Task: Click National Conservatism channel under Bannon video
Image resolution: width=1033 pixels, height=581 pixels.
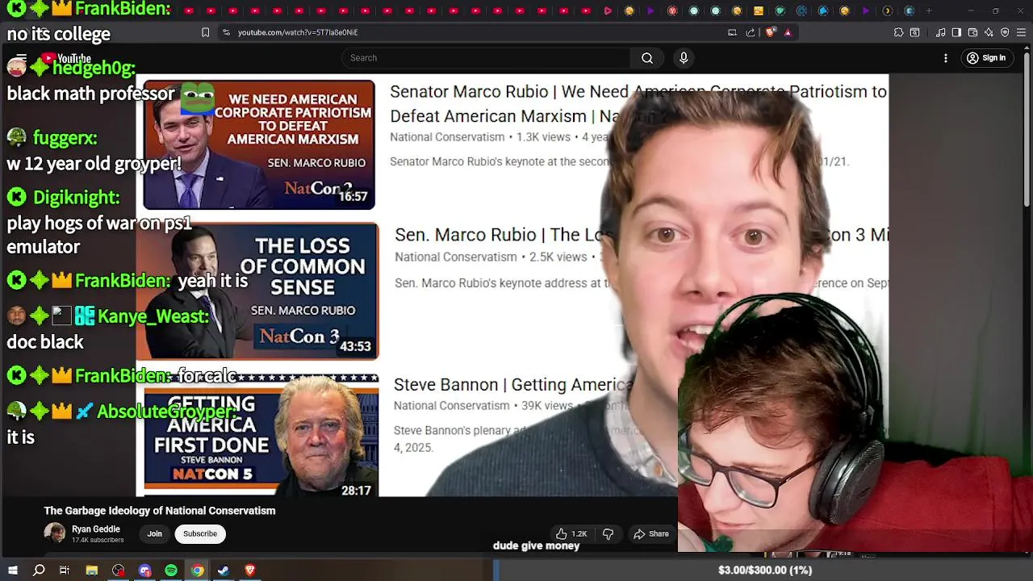Action: (x=451, y=406)
